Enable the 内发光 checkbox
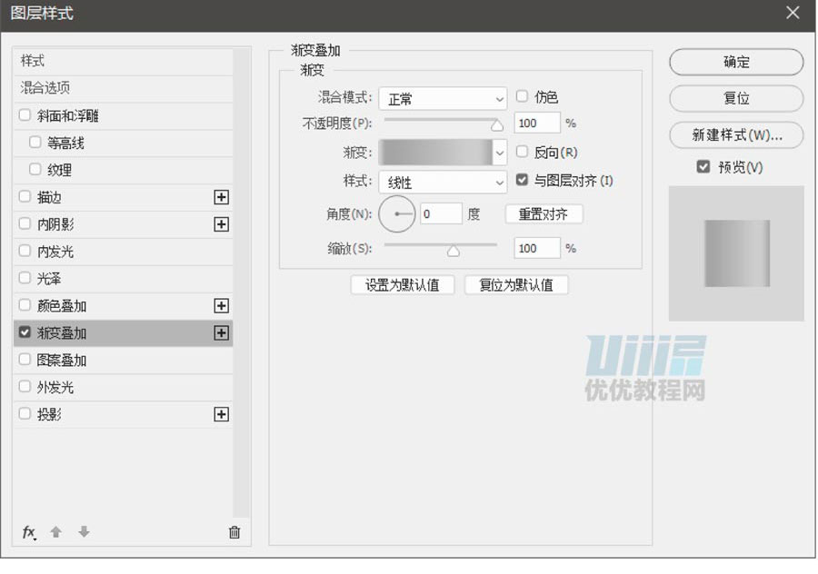Viewport: 818px width, 574px height. click(x=25, y=251)
